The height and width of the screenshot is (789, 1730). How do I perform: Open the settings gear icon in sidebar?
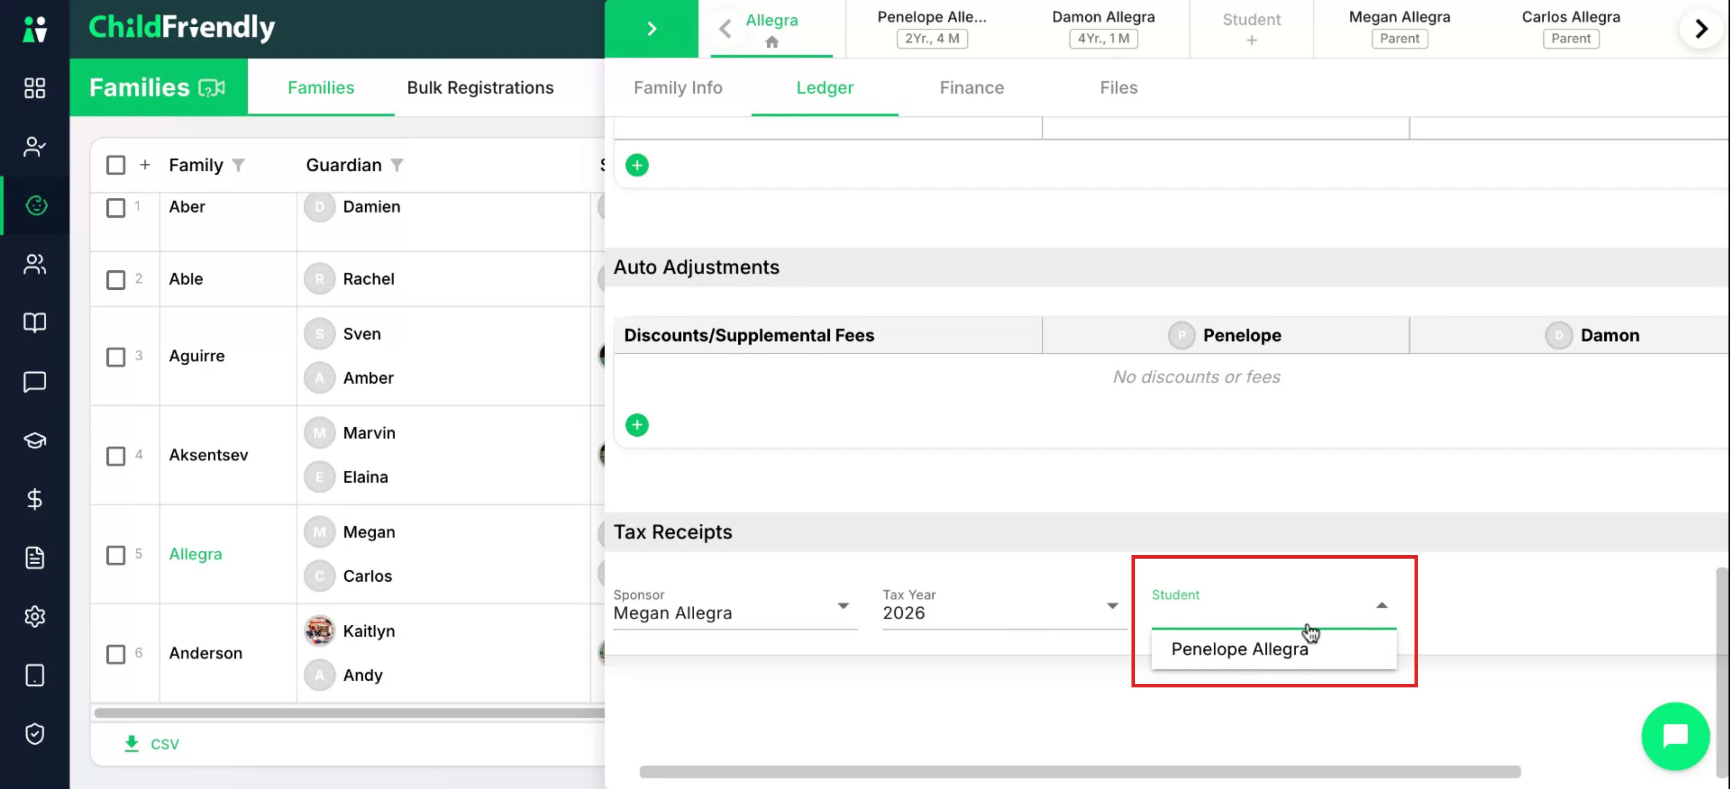(34, 617)
